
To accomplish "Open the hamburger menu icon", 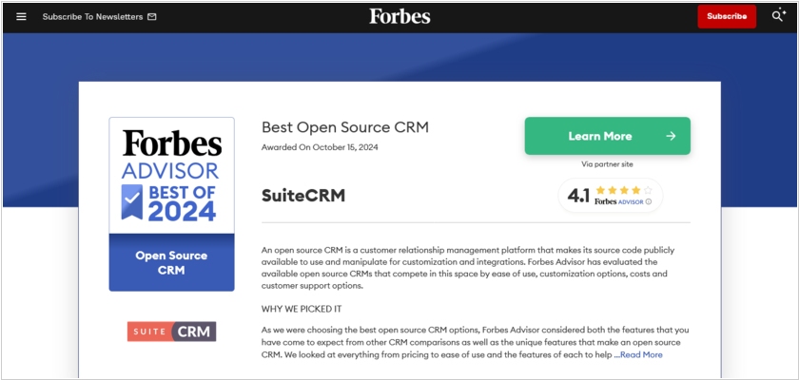I will [21, 17].
